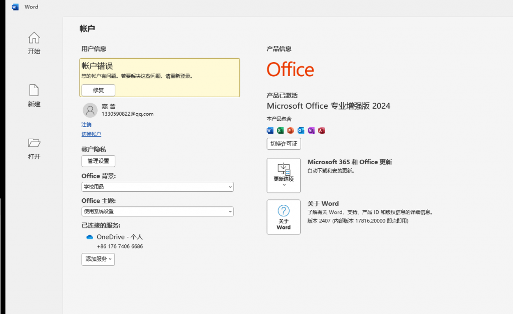Image resolution: width=513 pixels, height=314 pixels.
Task: Click the 切换帐户 (Switch account) link
Action: 91,134
